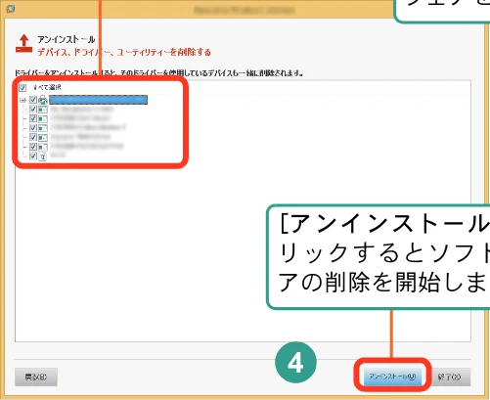Uncheck the checkbox beside the printer icon

pyautogui.click(x=33, y=100)
